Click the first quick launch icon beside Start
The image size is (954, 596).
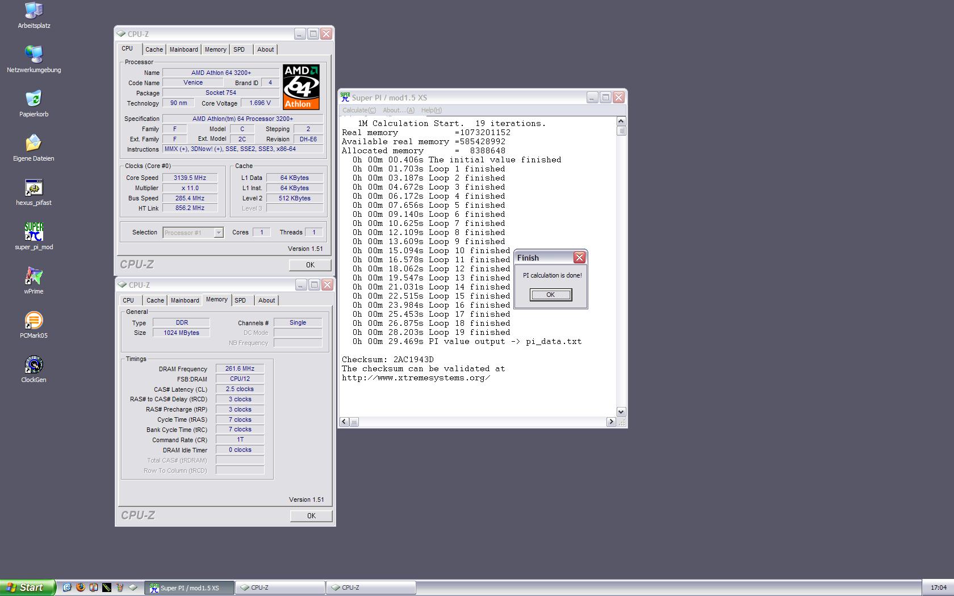click(x=66, y=587)
